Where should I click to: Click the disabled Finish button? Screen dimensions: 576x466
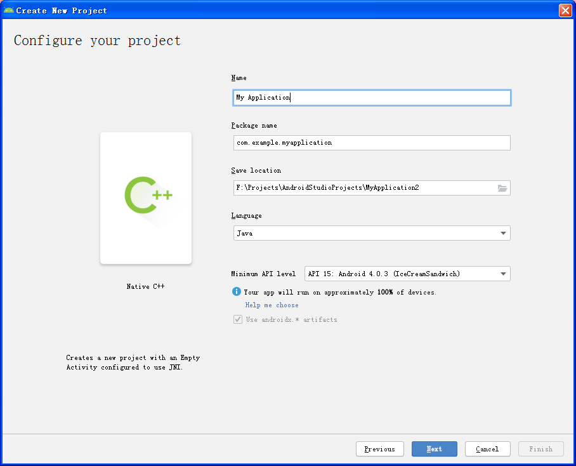click(x=540, y=449)
